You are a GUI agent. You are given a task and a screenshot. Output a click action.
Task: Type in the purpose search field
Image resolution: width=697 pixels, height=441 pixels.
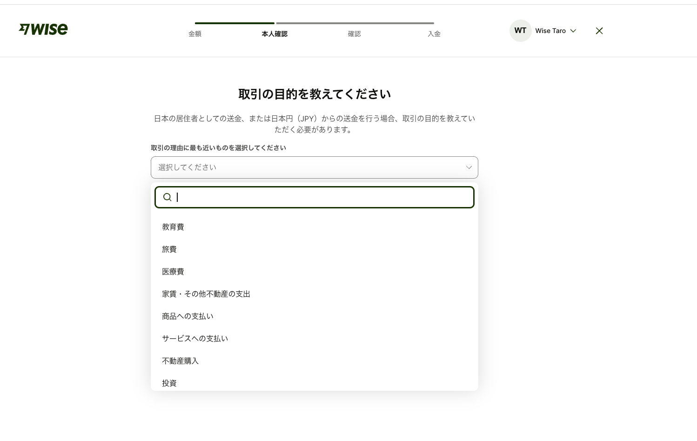point(321,197)
